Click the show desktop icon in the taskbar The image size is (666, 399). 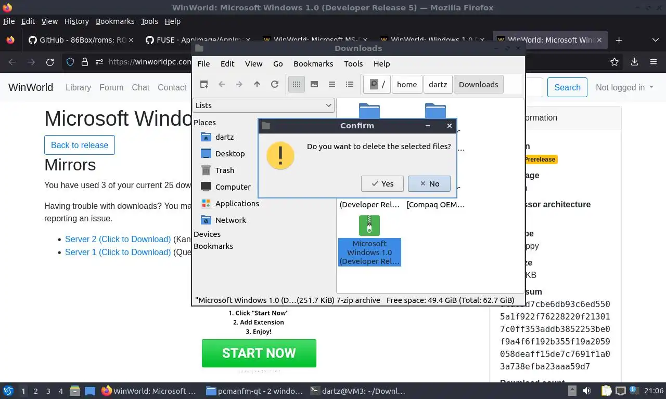pyautogui.click(x=89, y=391)
